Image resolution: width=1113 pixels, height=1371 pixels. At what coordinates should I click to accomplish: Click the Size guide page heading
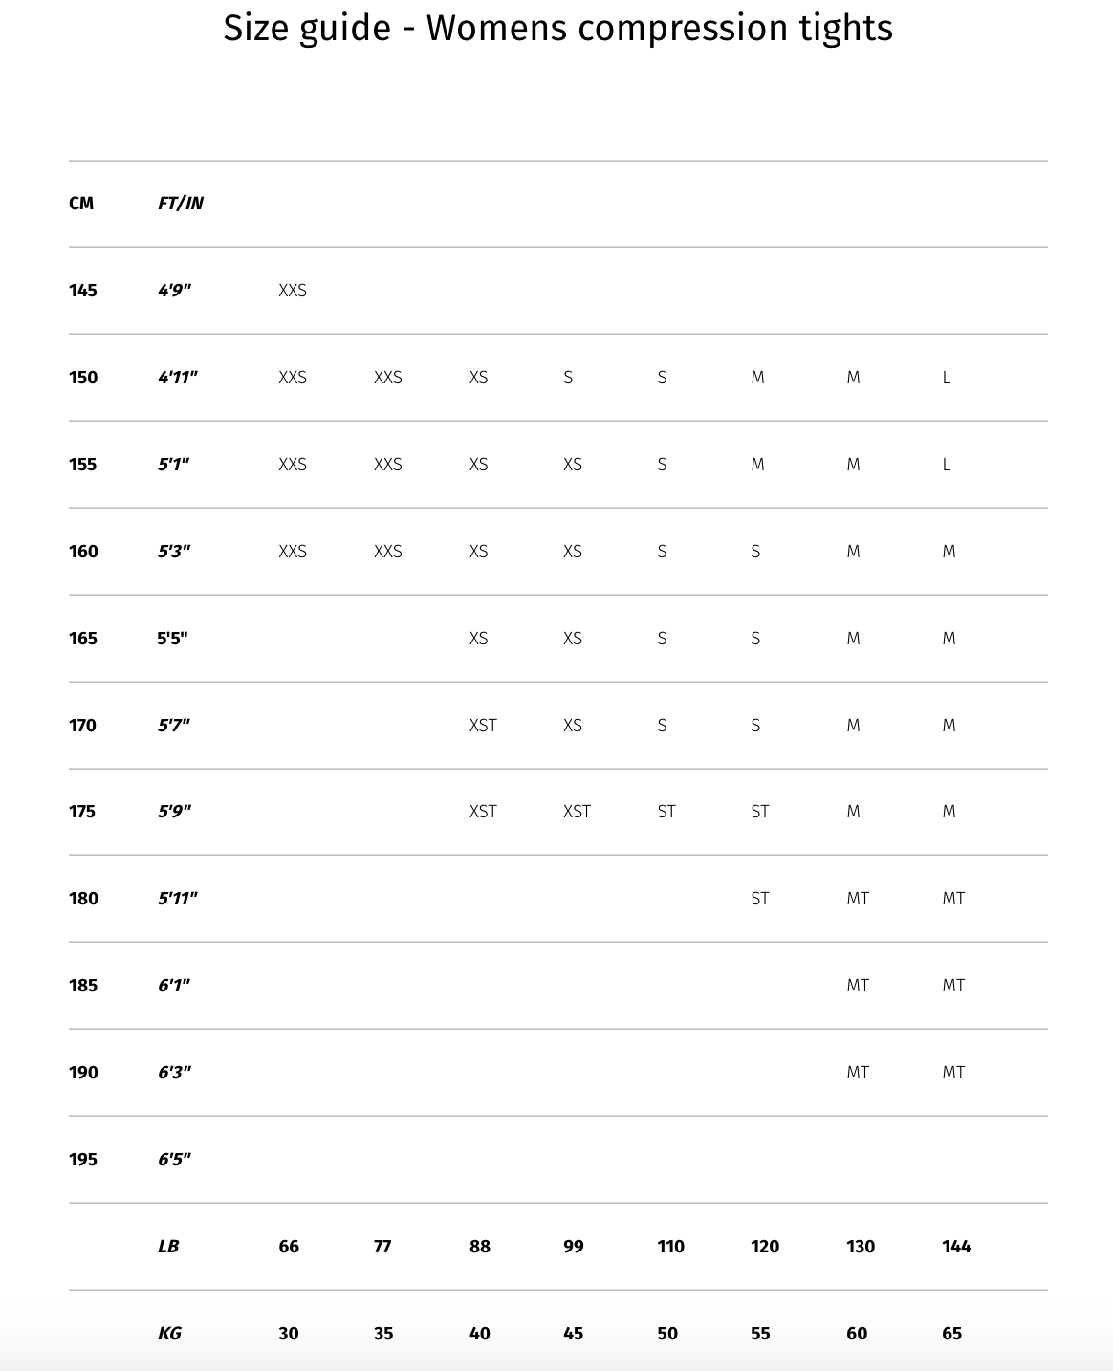(x=557, y=29)
